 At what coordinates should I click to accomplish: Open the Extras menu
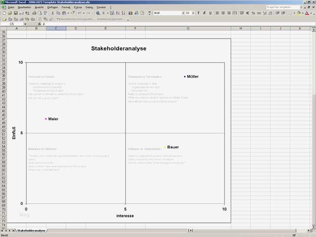[x=78, y=7]
